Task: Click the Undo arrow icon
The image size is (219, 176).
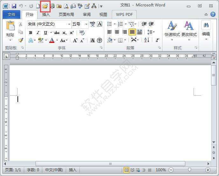Action: pos(21,6)
